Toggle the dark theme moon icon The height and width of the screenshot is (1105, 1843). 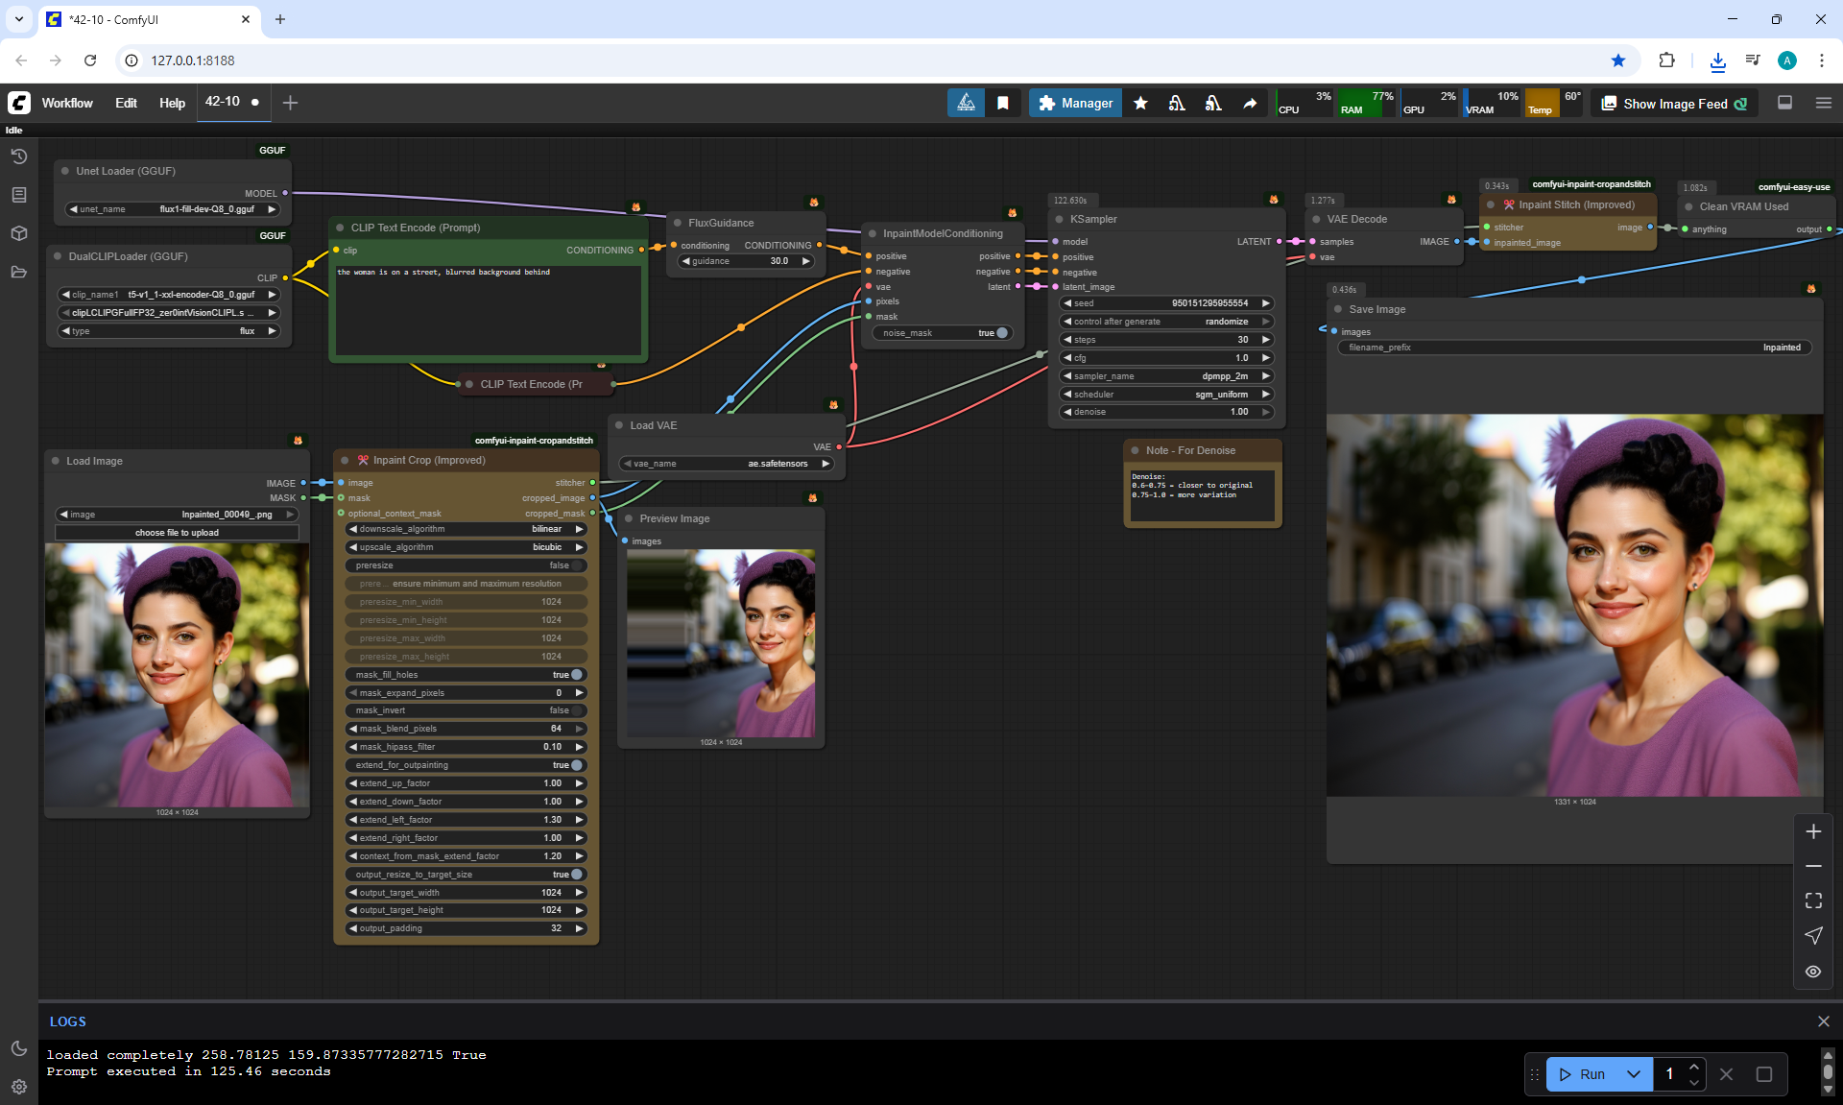[18, 1048]
